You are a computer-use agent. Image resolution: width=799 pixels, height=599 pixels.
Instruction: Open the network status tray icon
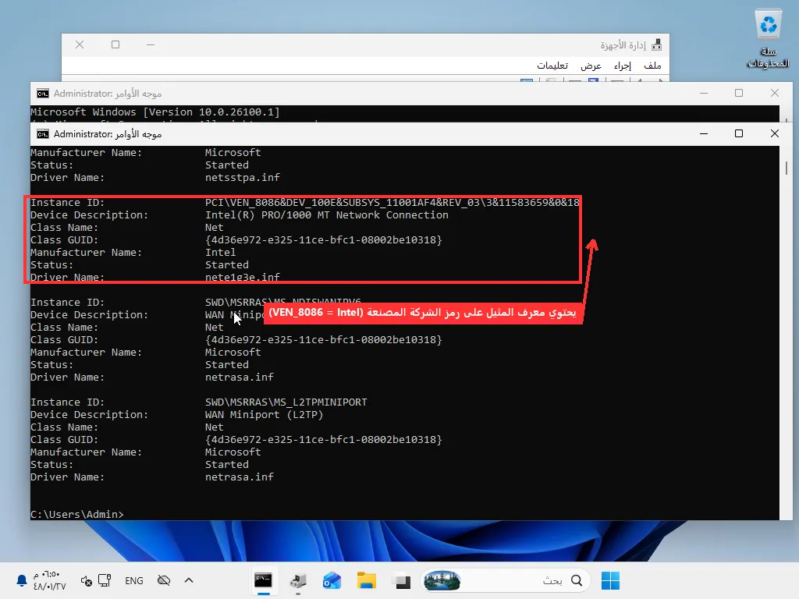[x=105, y=580]
